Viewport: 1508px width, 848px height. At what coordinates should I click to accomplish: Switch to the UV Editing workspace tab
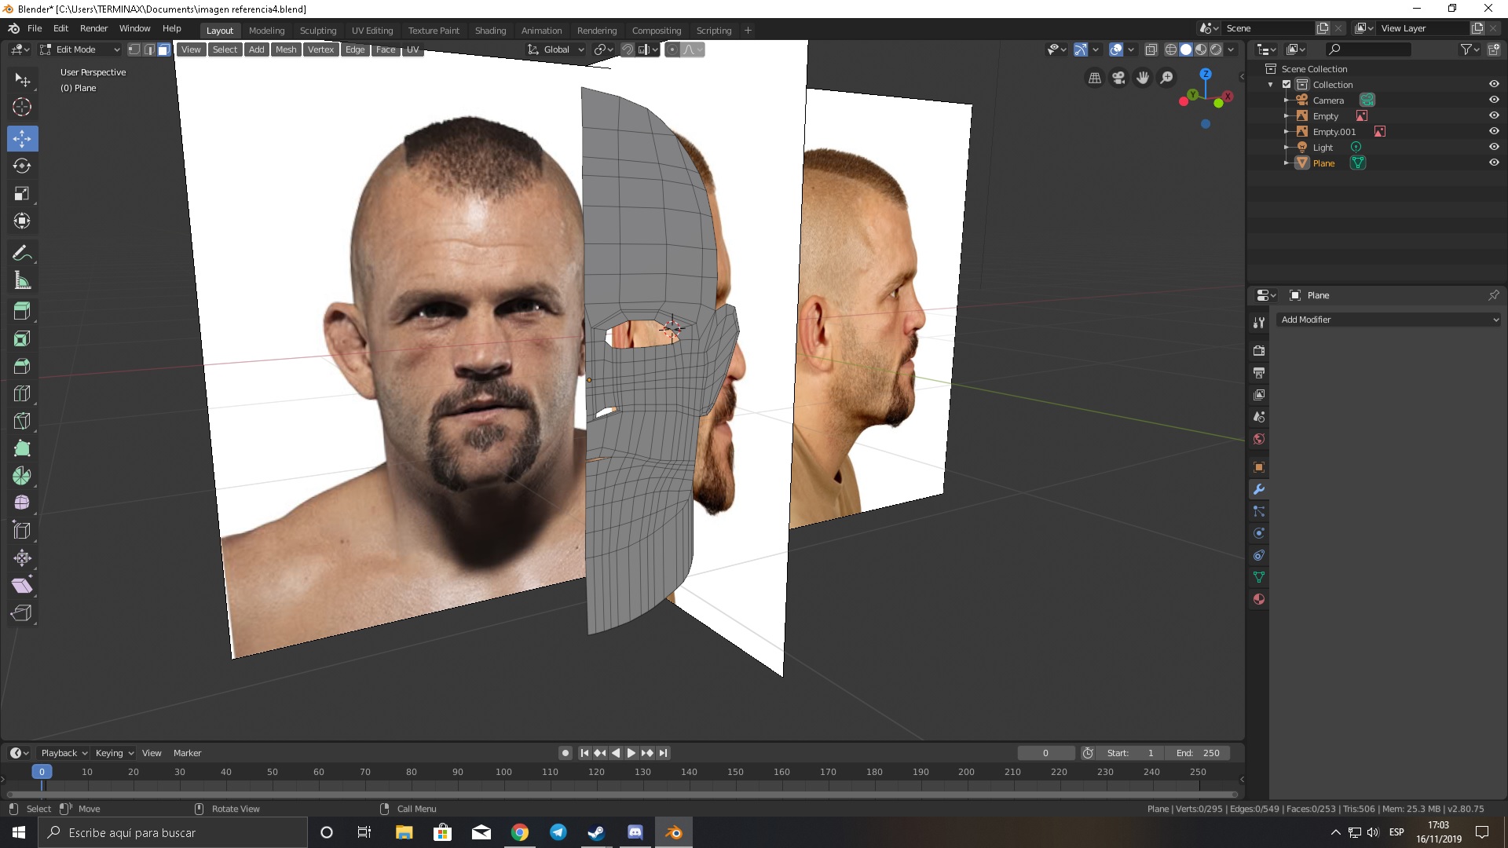(x=372, y=31)
